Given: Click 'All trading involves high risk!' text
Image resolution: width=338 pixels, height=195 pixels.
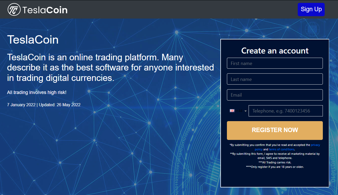Looking at the screenshot, I should [x=37, y=92].
